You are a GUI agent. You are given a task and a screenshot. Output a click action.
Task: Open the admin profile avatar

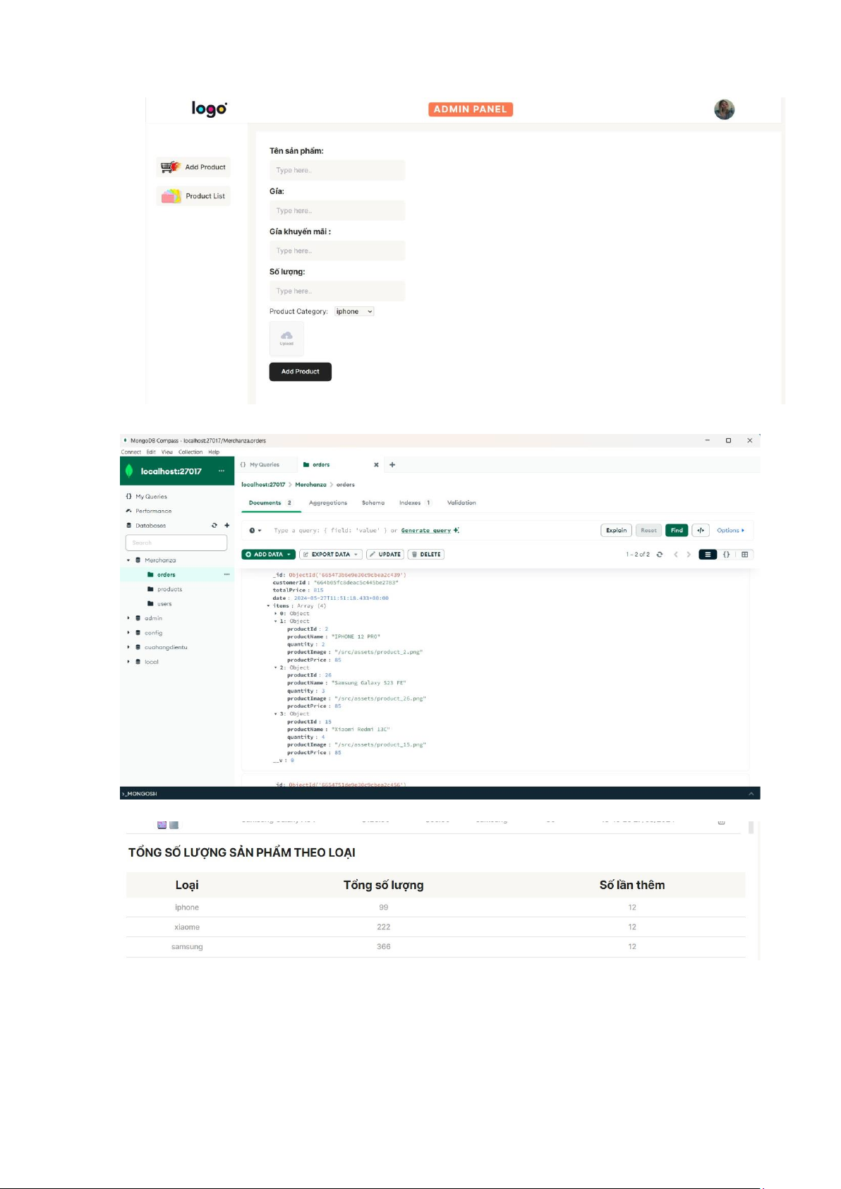pos(724,109)
